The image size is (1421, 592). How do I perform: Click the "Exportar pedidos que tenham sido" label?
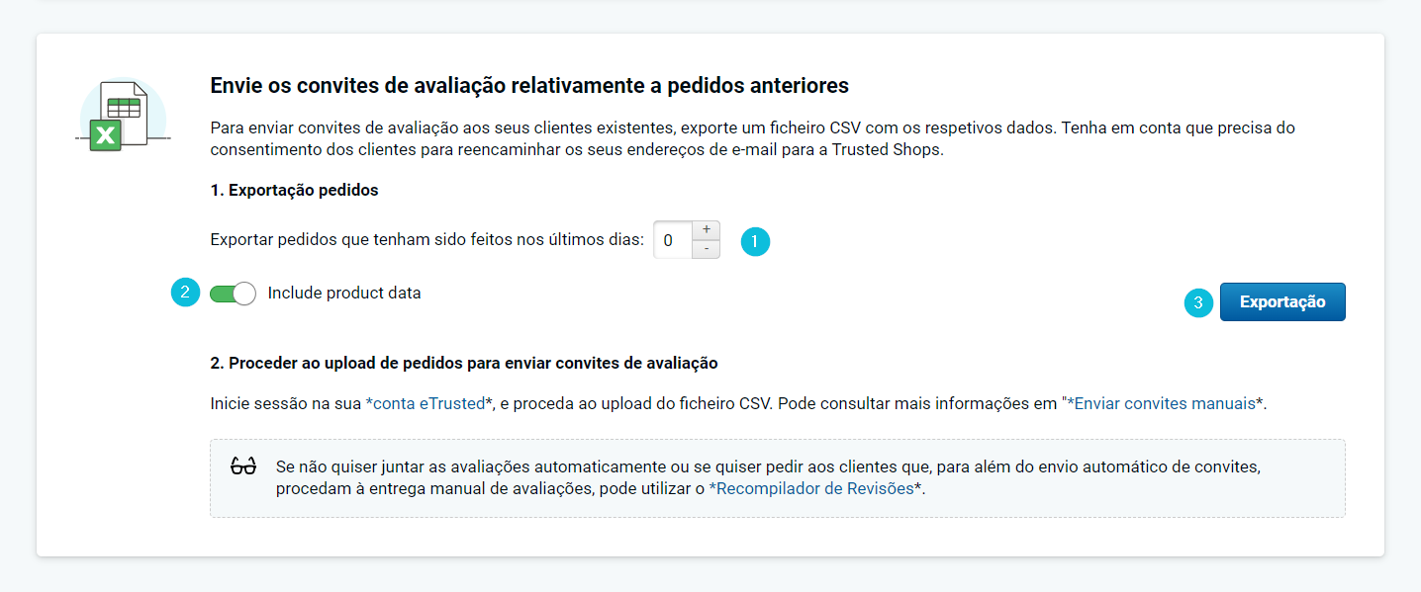coord(426,240)
